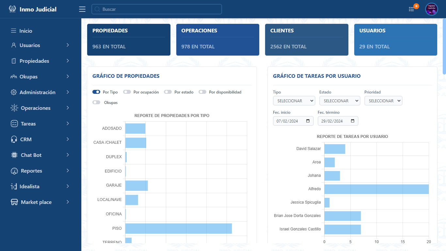446x251 pixels.
Task: Open the Idealista sidebar menu label
Action: pyautogui.click(x=29, y=186)
